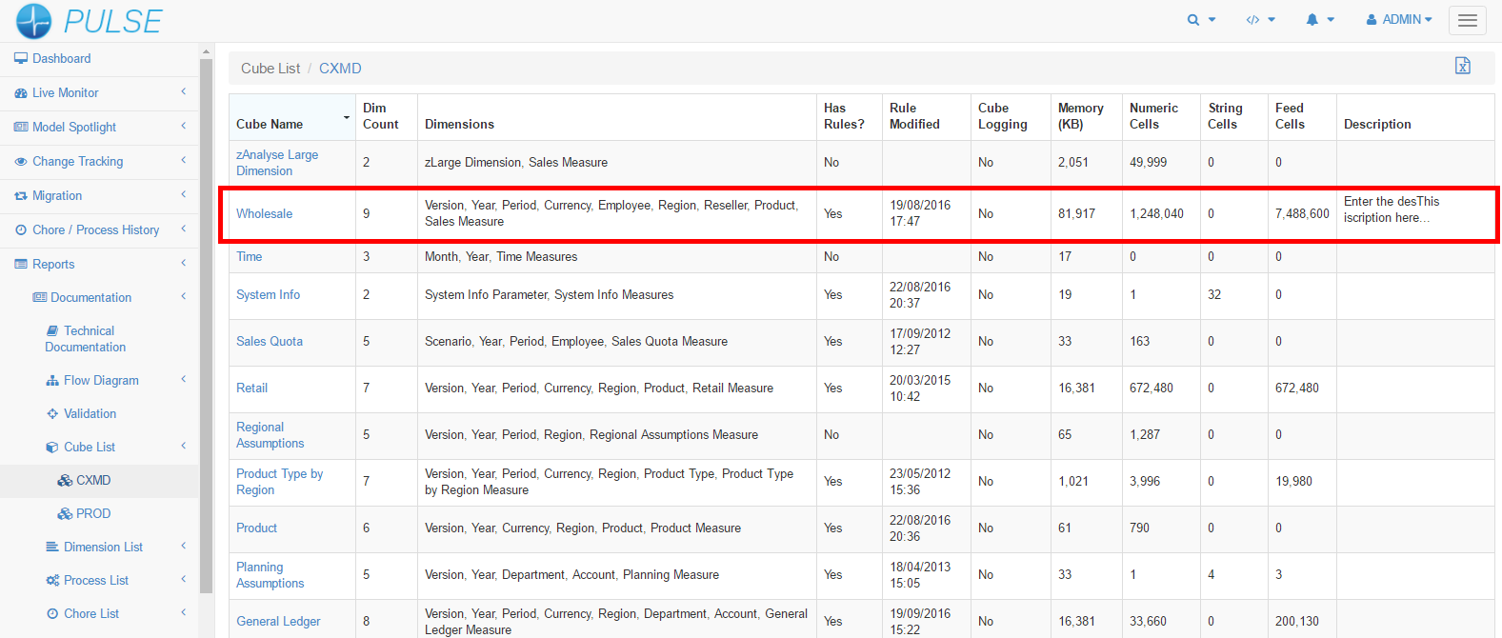Open Validation in the sidebar
Viewport: 1502px width, 638px height.
(x=90, y=414)
